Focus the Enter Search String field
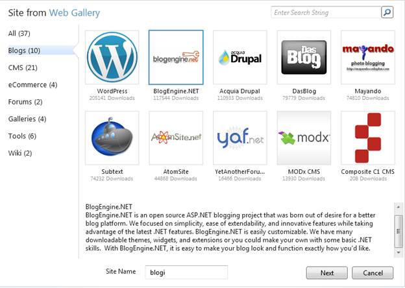The width and height of the screenshot is (405, 288). (326, 12)
